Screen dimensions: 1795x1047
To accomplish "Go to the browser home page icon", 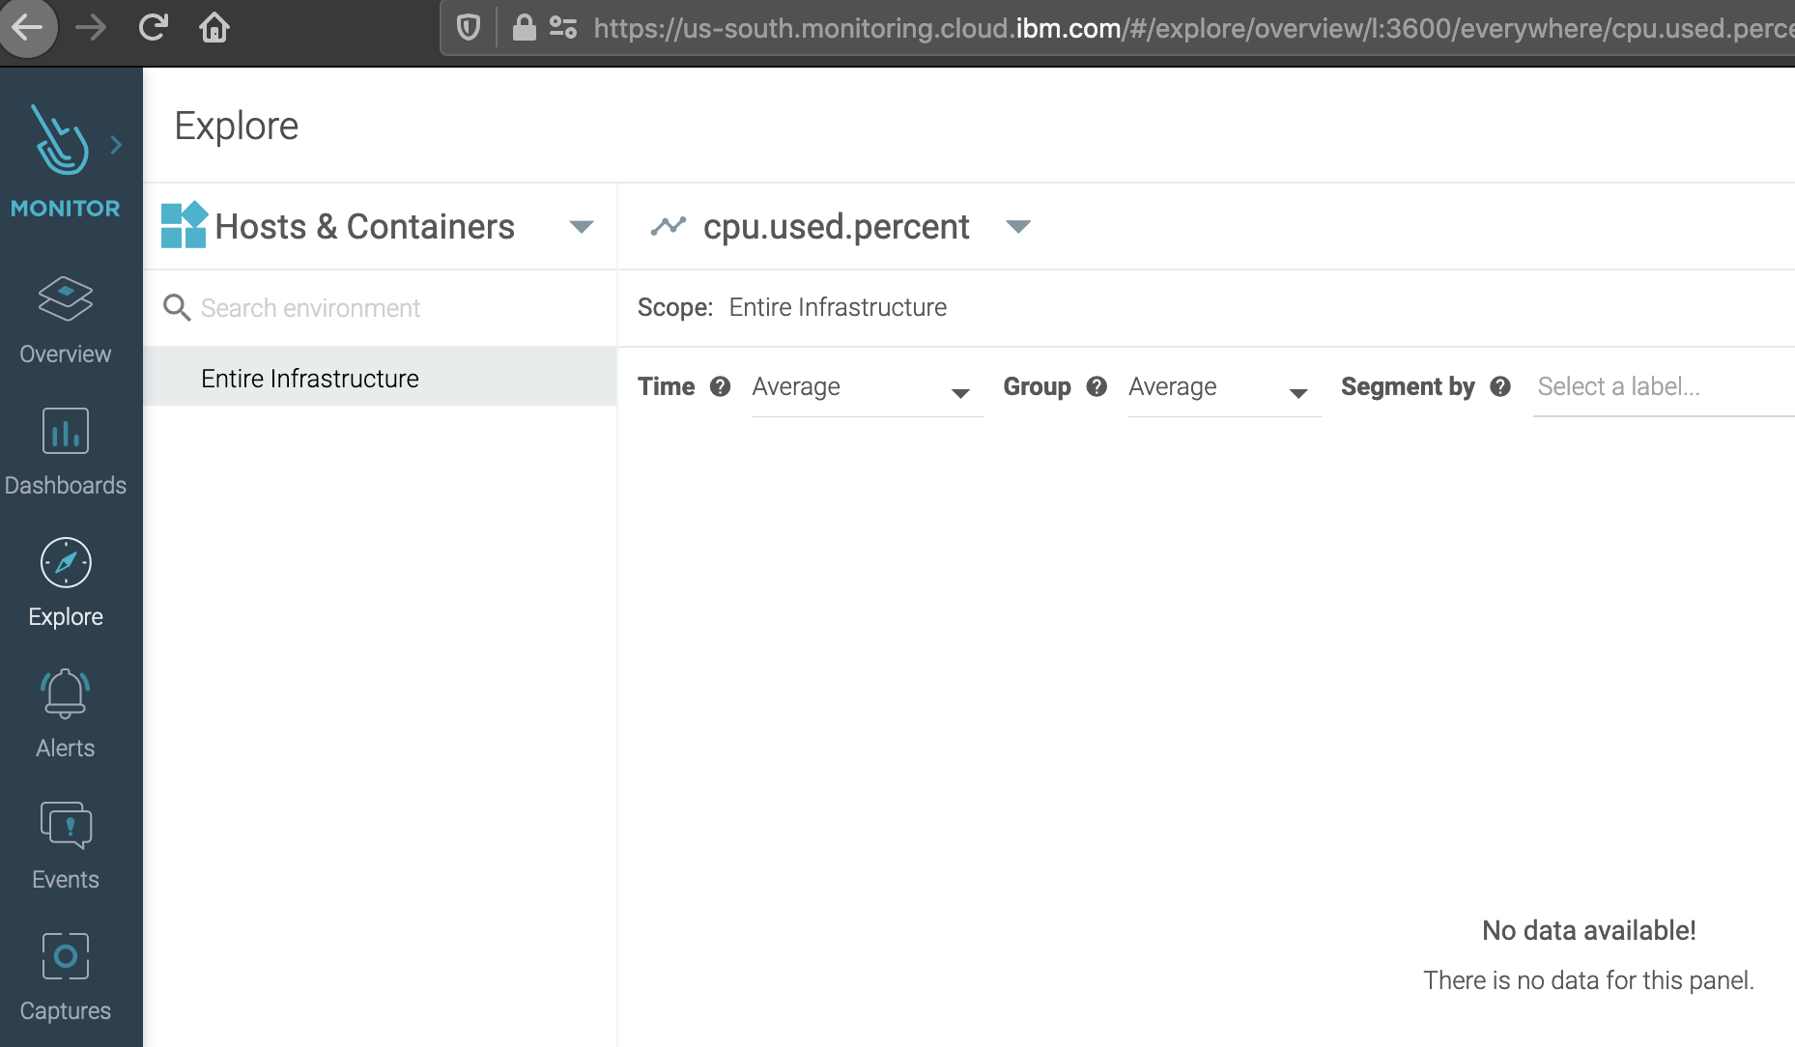I will [214, 27].
